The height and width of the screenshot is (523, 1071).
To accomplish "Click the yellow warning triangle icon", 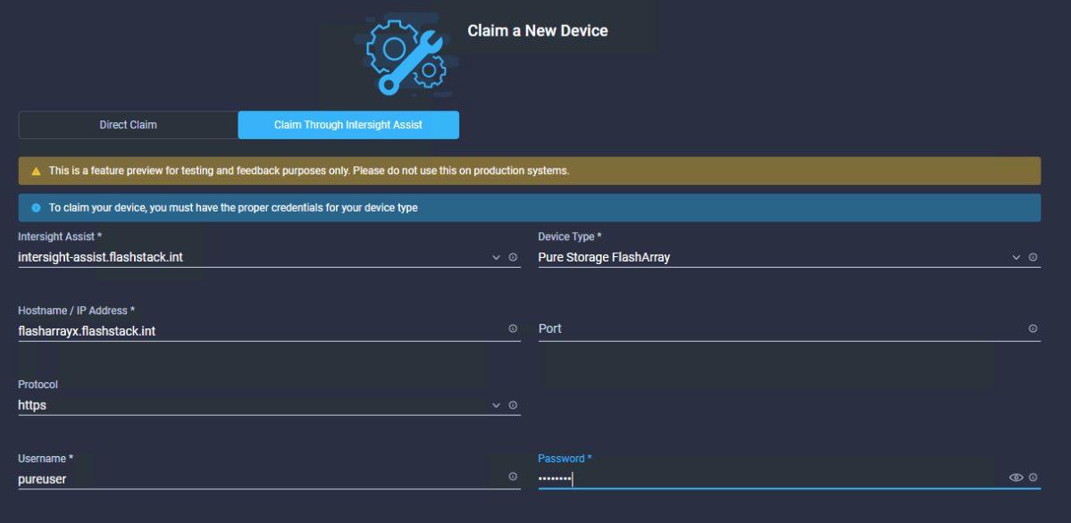I will click(36, 170).
